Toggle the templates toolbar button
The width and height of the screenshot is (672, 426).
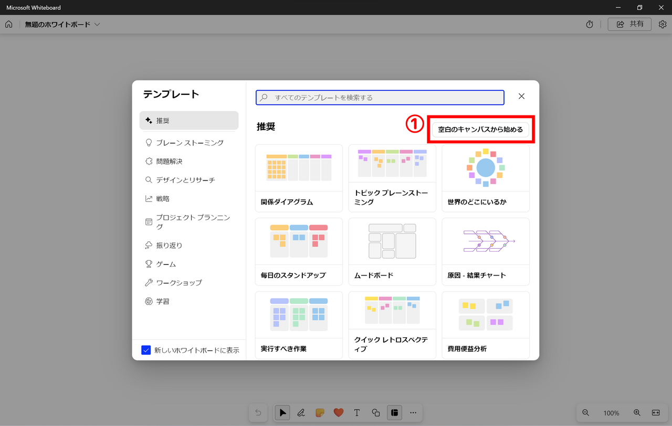394,413
